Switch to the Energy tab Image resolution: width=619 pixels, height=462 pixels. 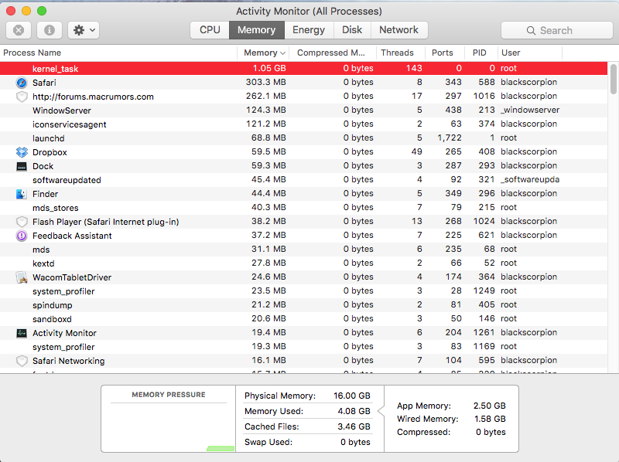[x=309, y=30]
